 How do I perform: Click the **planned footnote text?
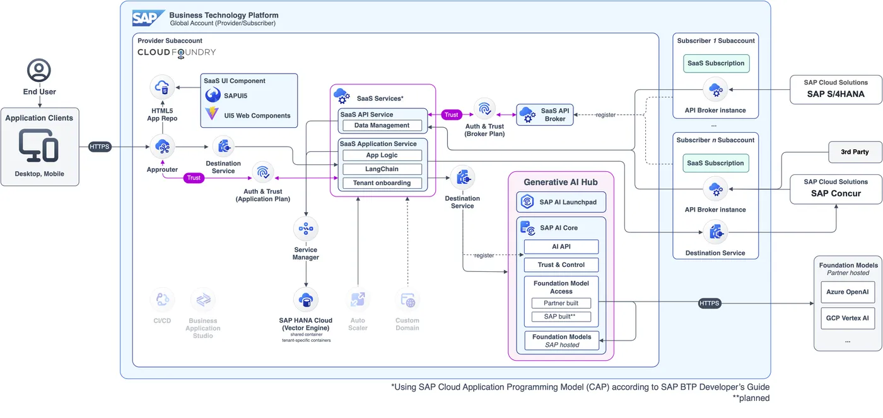coord(751,398)
